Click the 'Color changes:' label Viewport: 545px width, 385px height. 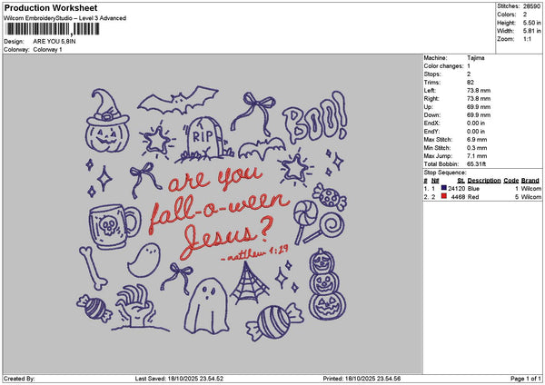[443, 66]
